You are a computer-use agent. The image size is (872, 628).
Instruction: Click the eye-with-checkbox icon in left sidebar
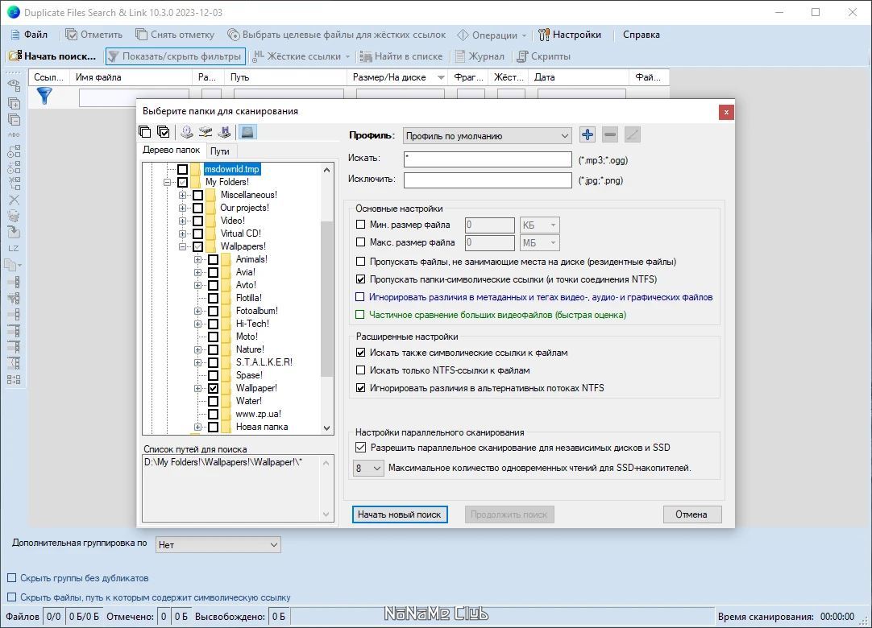[x=14, y=85]
